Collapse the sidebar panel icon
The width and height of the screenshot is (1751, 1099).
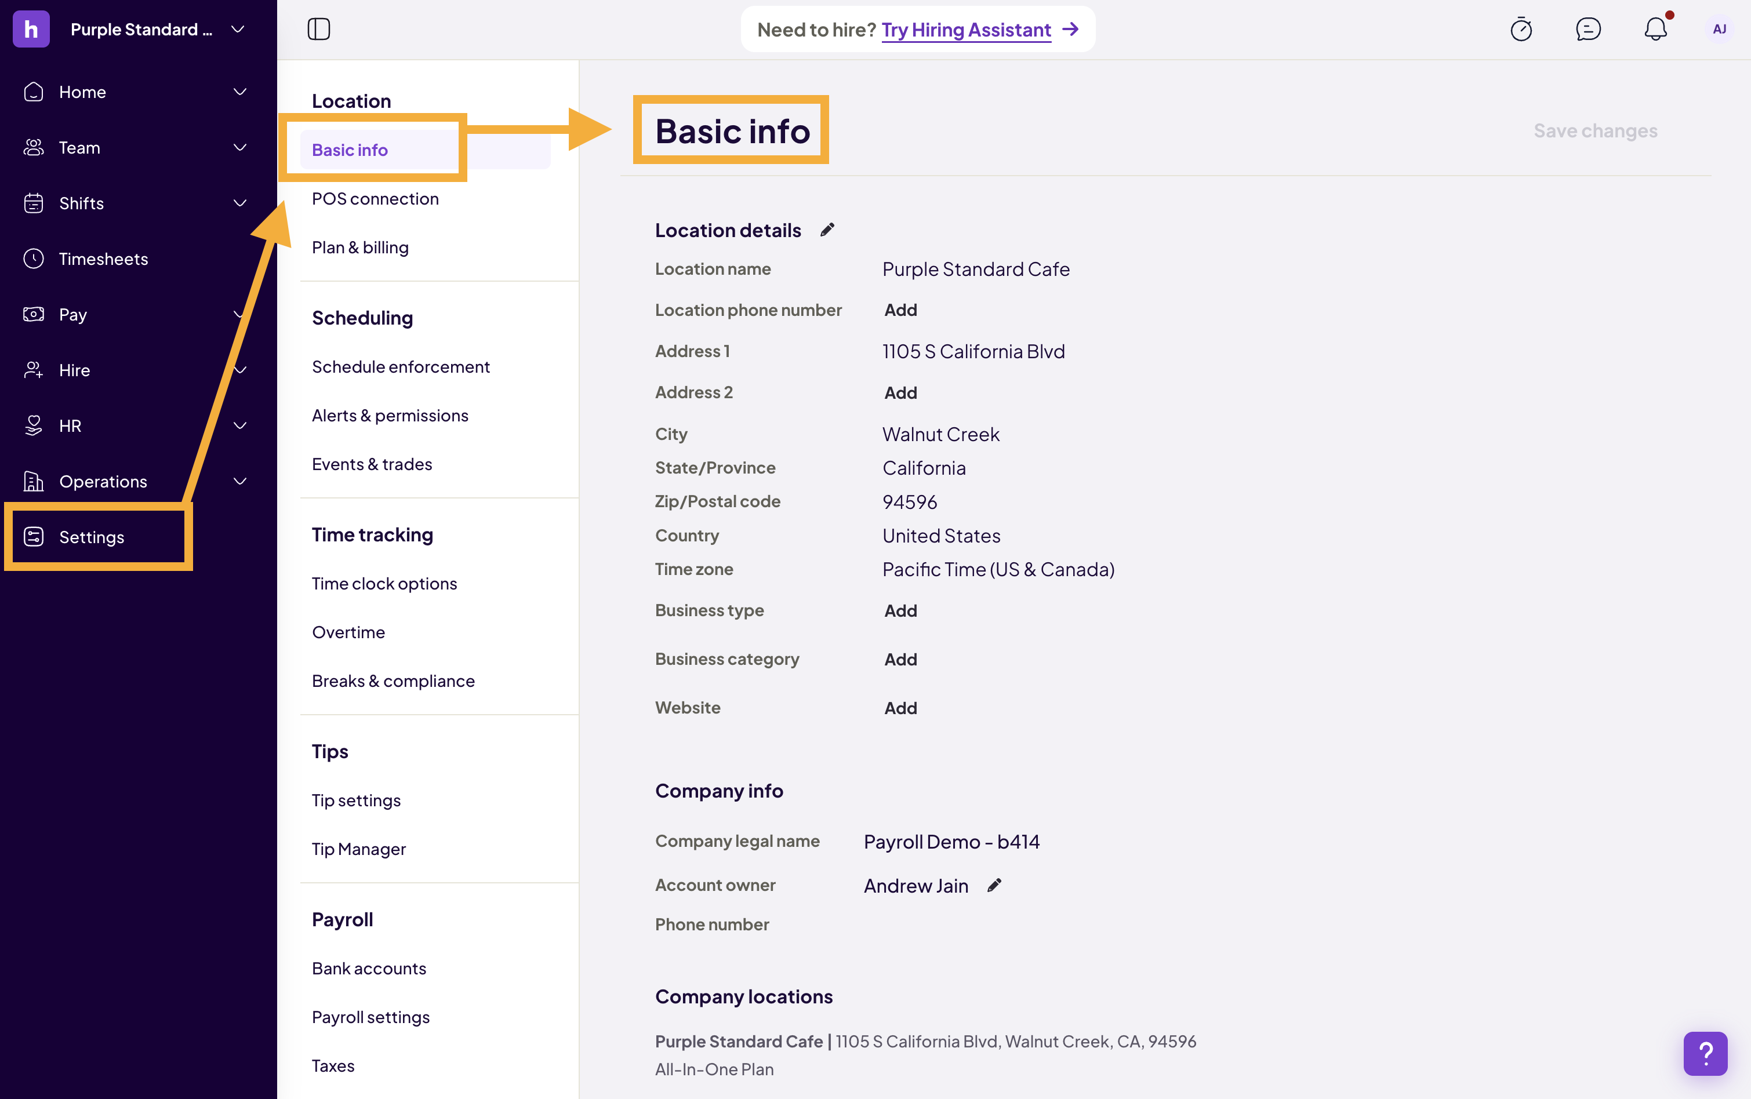click(x=318, y=29)
